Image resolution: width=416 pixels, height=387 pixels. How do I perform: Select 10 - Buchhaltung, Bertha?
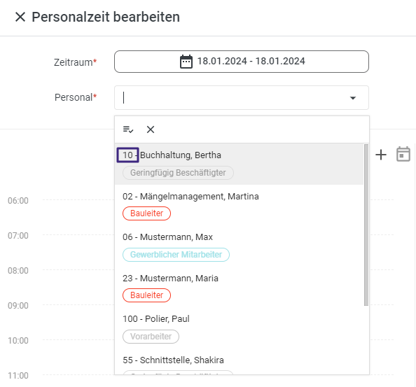tap(239, 164)
